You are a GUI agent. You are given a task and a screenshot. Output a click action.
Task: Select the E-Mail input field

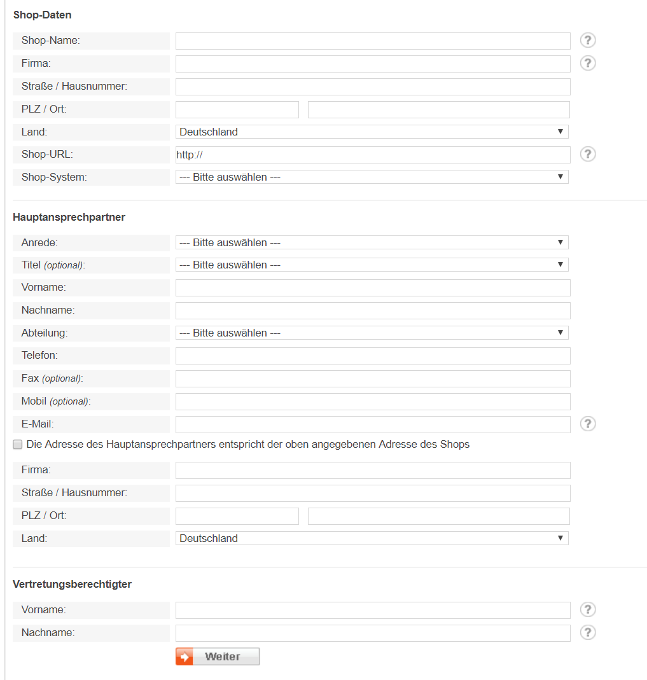pyautogui.click(x=373, y=424)
